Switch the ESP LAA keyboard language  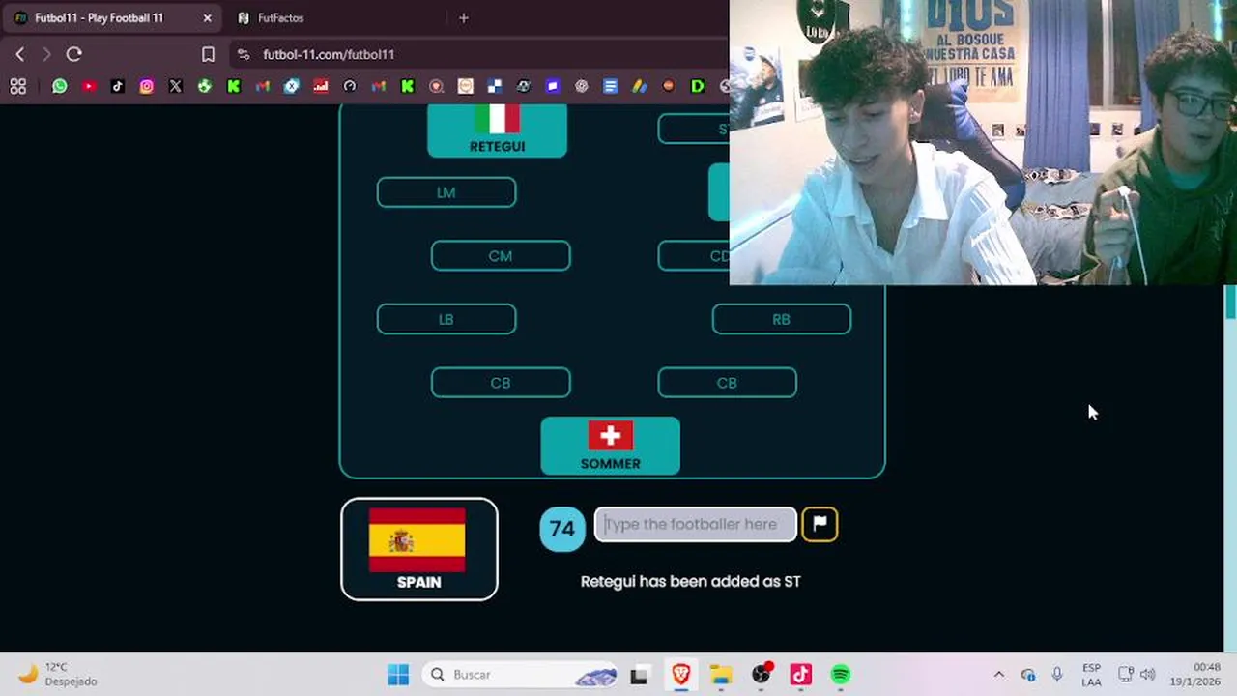(x=1091, y=675)
